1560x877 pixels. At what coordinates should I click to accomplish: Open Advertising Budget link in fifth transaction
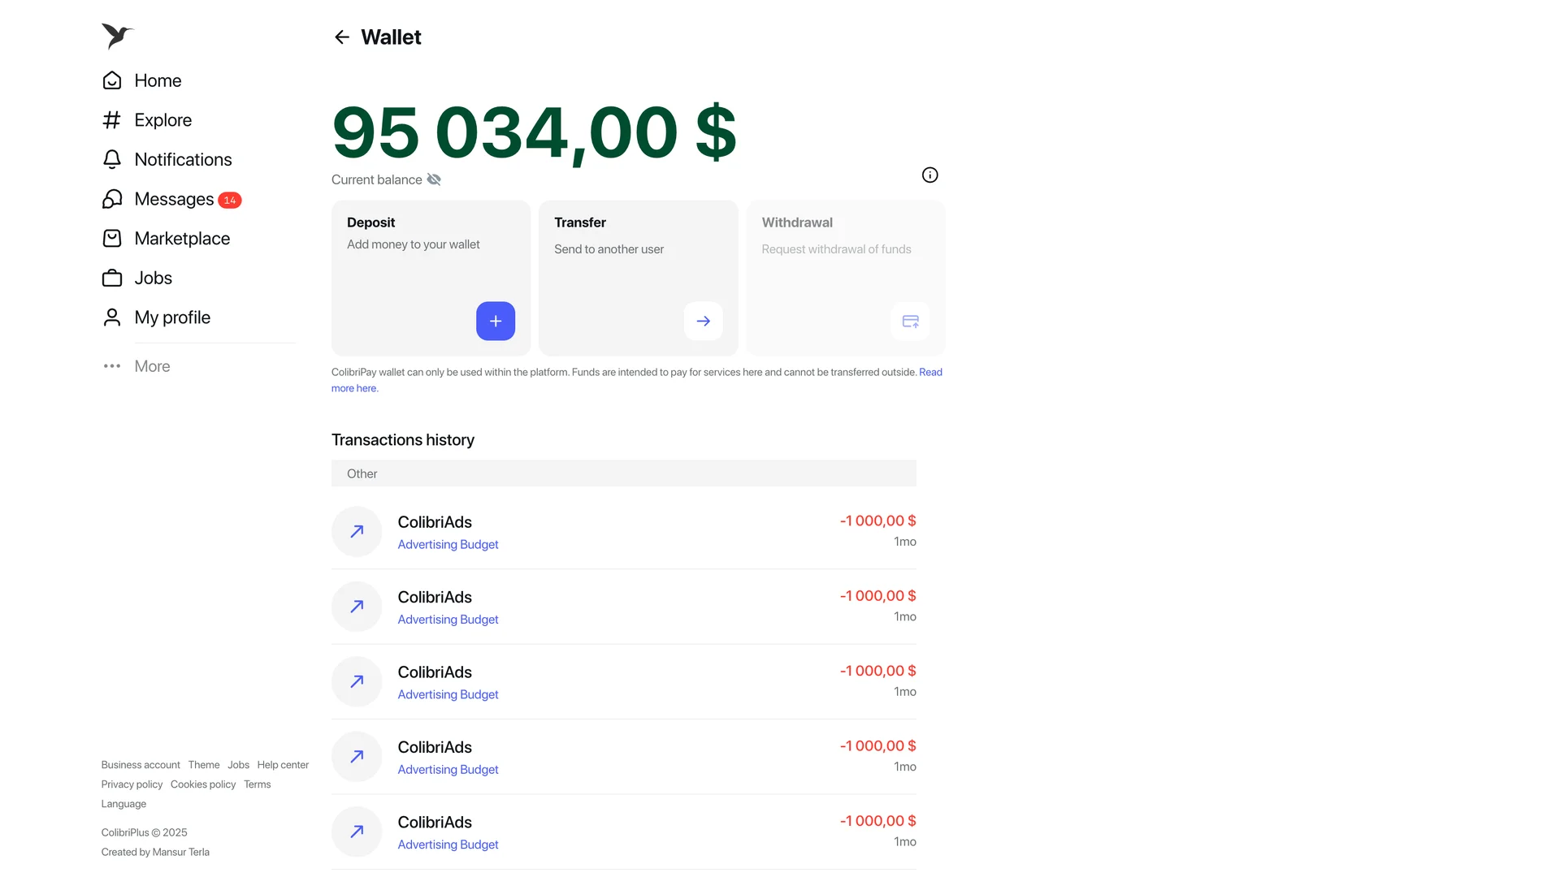pyautogui.click(x=448, y=845)
